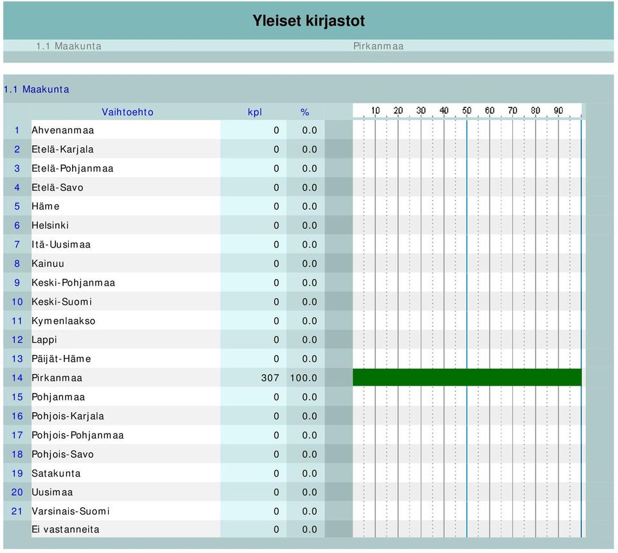618x553 pixels.
Task: Click the '0' count in Helsinki row
Action: 276,225
